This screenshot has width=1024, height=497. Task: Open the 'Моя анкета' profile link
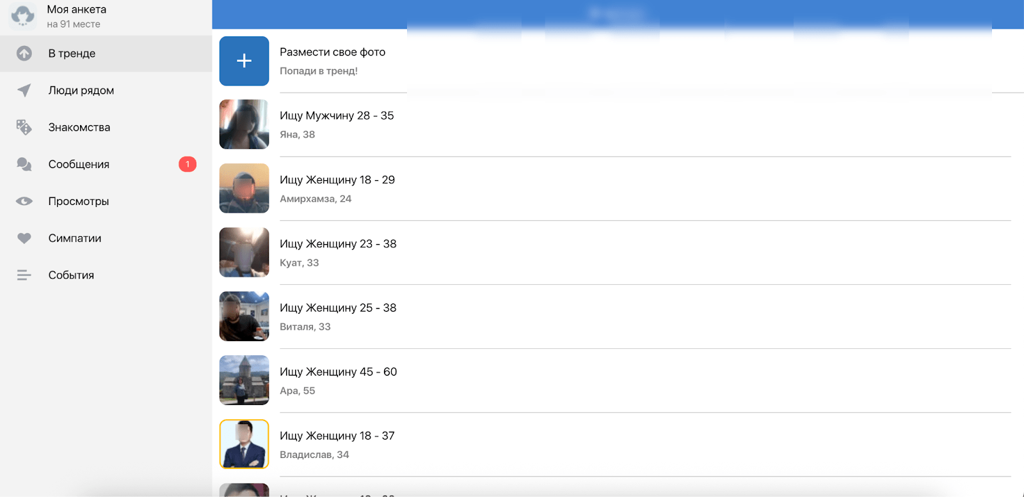(x=77, y=10)
